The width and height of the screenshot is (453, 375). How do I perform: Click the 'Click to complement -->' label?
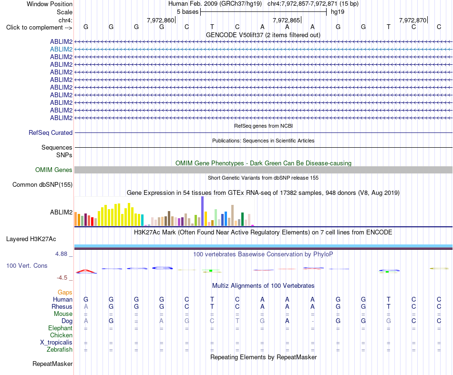(39, 28)
